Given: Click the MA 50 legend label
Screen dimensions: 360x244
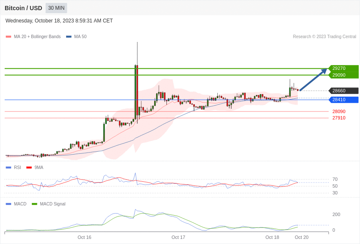Looking at the screenshot, I should tap(80, 36).
